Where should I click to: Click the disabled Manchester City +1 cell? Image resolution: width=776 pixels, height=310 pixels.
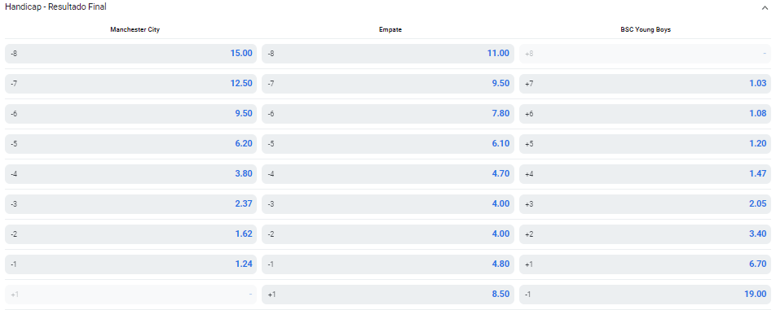(130, 295)
